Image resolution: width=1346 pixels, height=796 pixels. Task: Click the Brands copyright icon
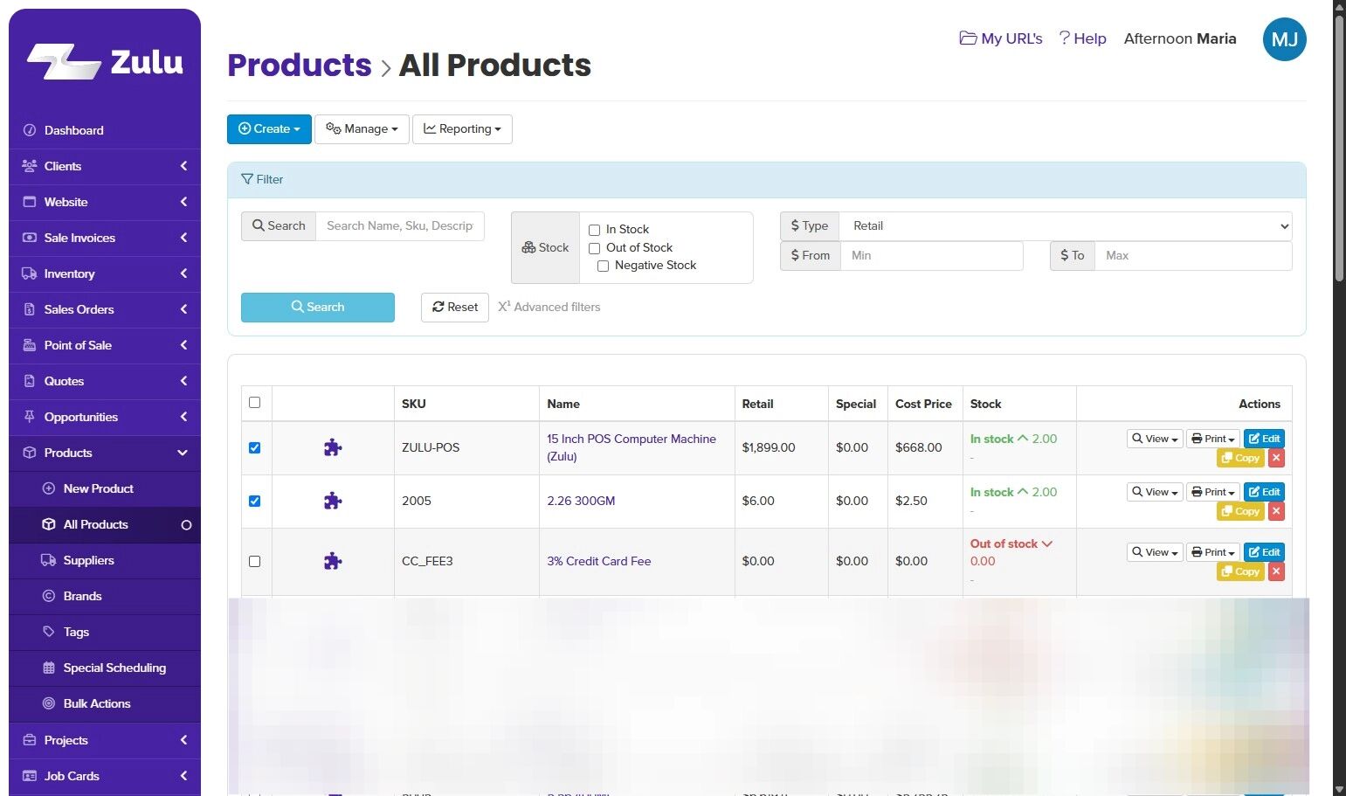pyautogui.click(x=49, y=596)
